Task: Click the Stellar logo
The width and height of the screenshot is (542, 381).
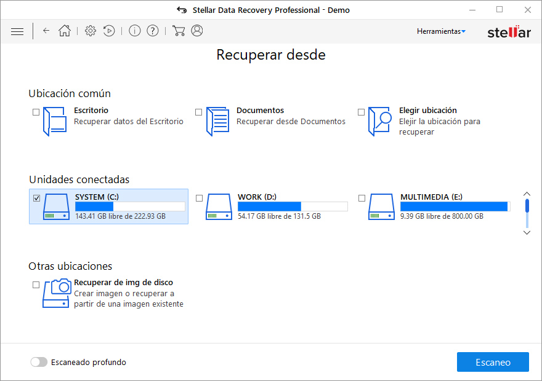Action: [509, 31]
